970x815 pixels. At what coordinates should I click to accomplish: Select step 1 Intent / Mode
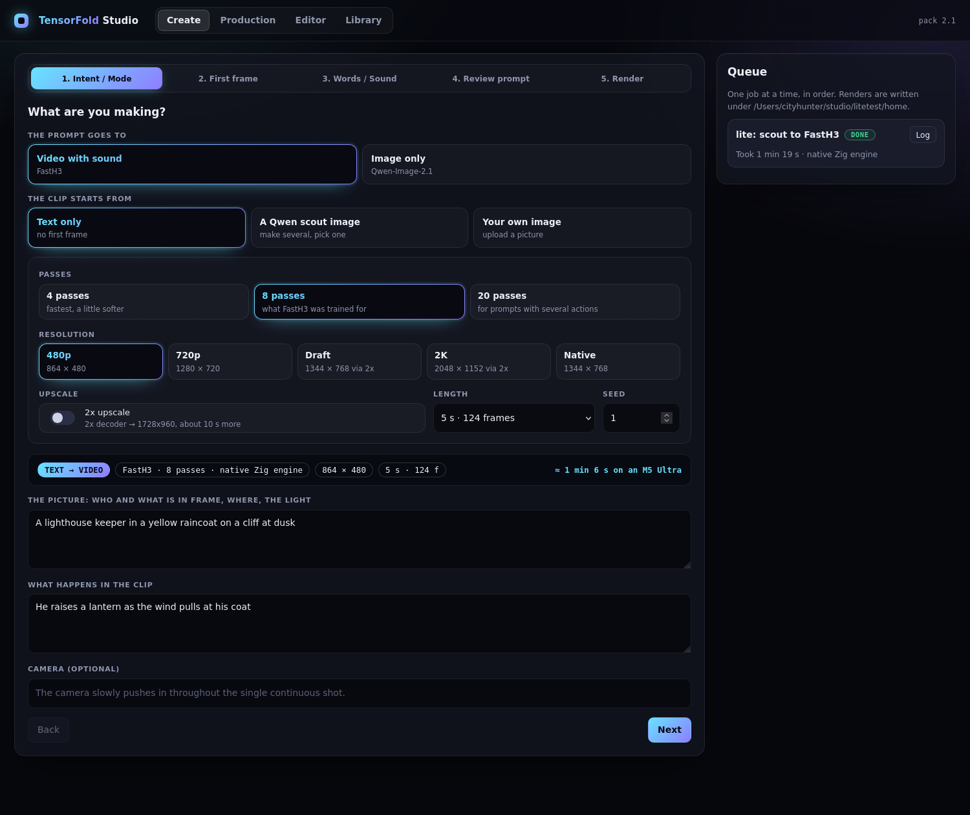[x=97, y=78]
